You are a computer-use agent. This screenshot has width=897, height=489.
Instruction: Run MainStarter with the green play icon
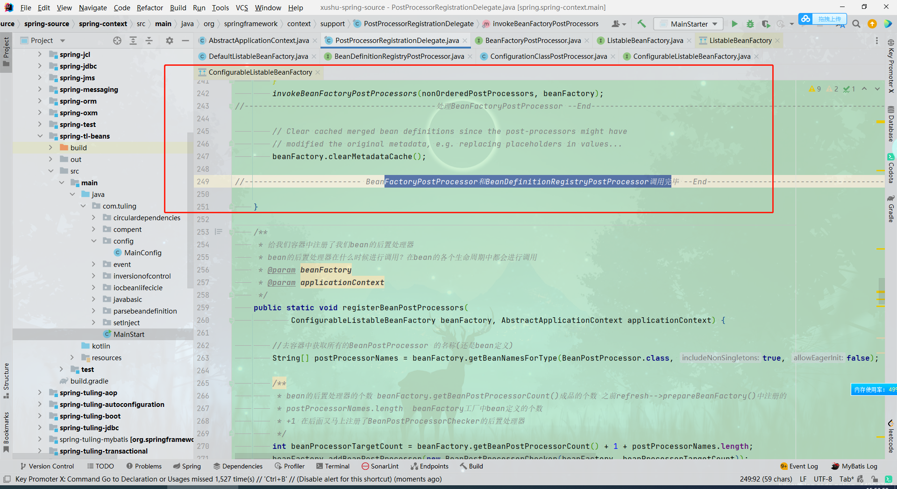tap(734, 24)
